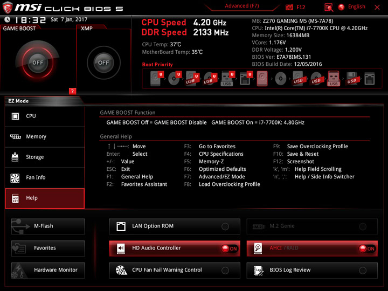Open the Favorites button
The height and width of the screenshot is (291, 388).
point(48,248)
